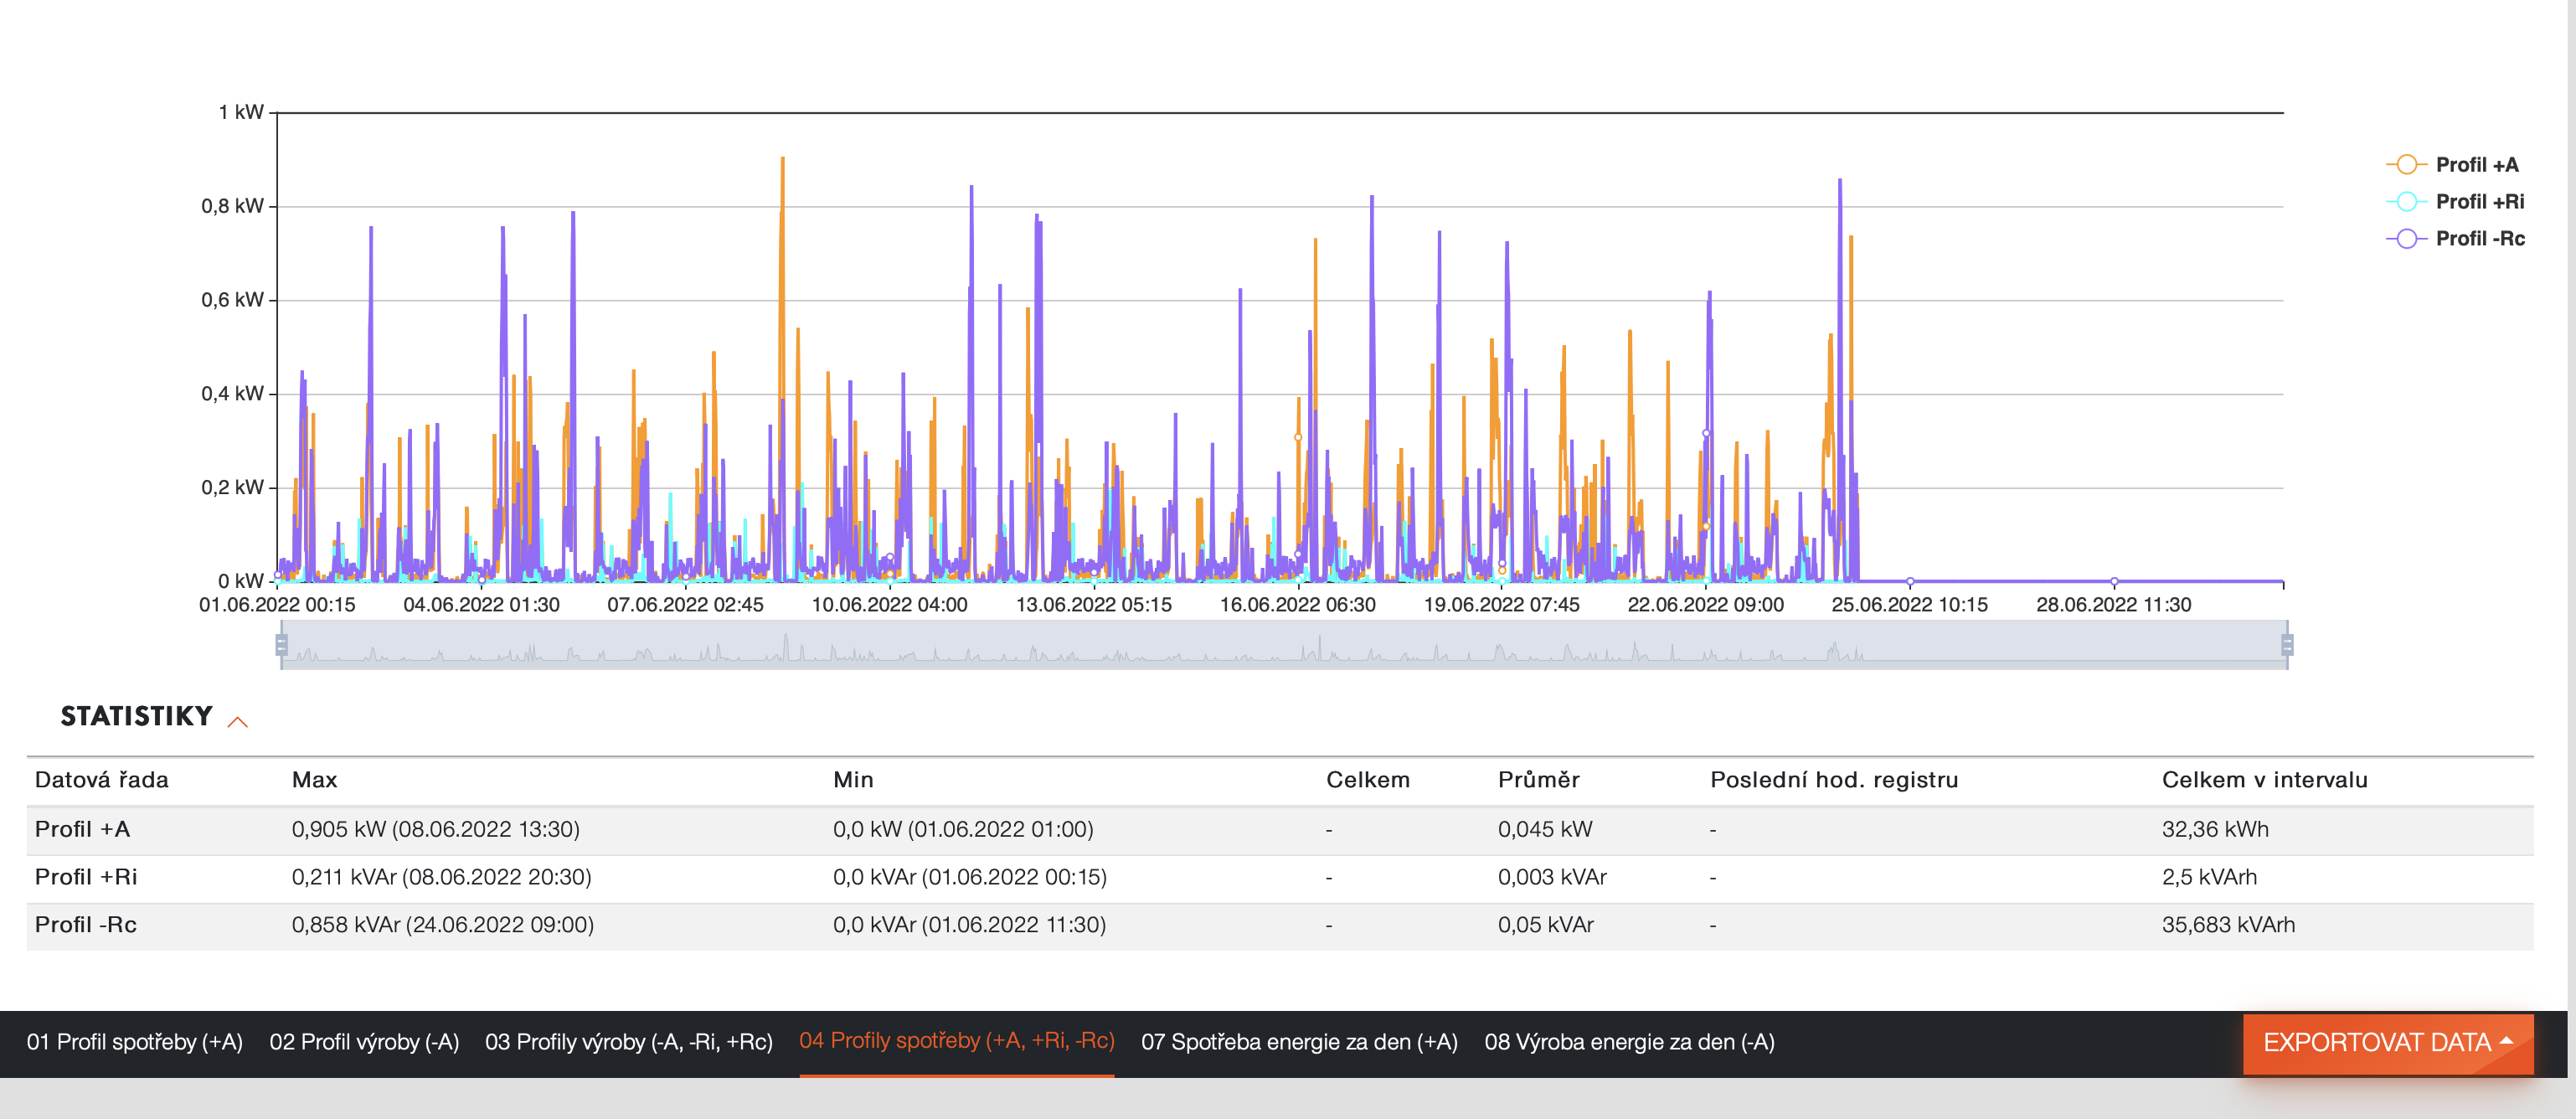Open tab 03 Profily výroby (-A, -Ri, +Rc)
This screenshot has height=1119, width=2576.
pyautogui.click(x=629, y=1042)
